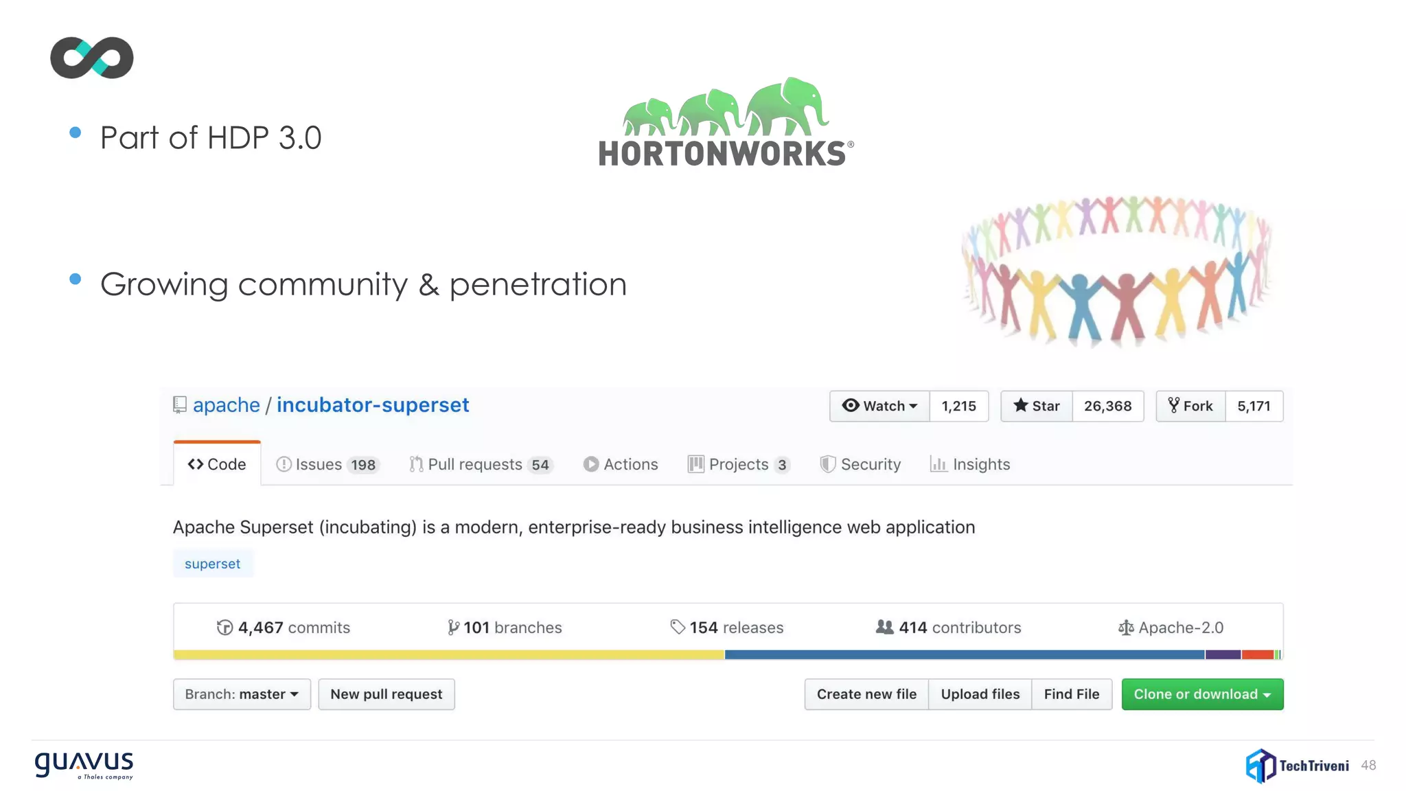
Task: Star the incubator-superset repository
Action: [1037, 406]
